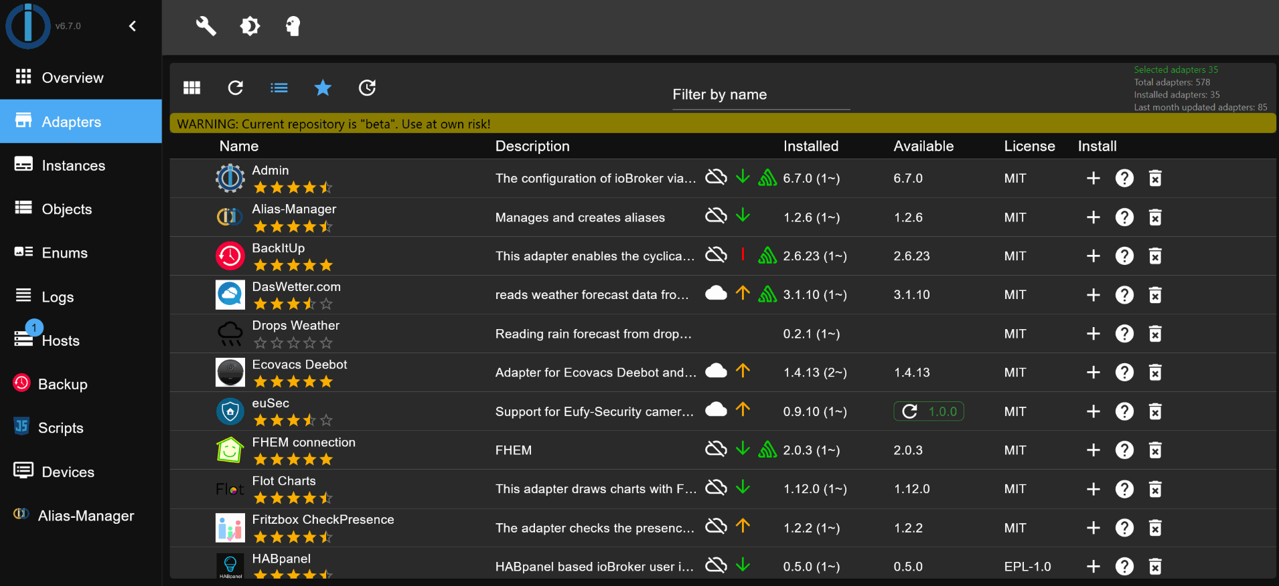
Task: Toggle installed-only star filter
Action: [x=323, y=88]
